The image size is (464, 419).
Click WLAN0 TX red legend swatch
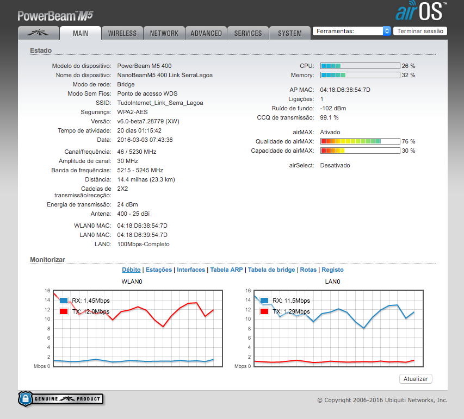coord(64,311)
